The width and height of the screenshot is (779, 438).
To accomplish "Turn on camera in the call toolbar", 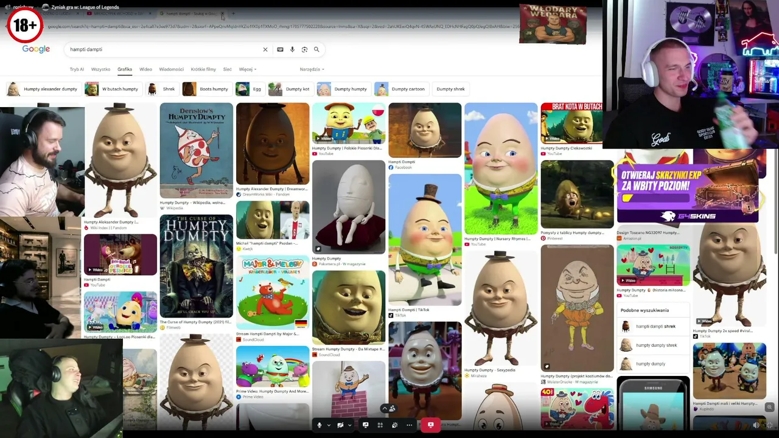I will pos(340,425).
